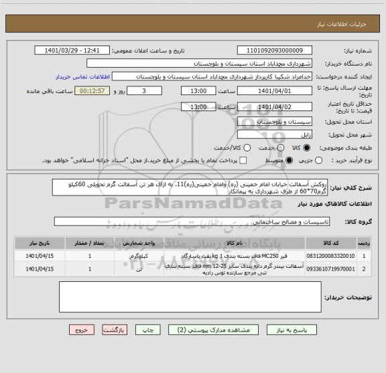Click the 1401/04/15 date in row 2
This screenshot has height=373, width=386.
tap(40, 269)
